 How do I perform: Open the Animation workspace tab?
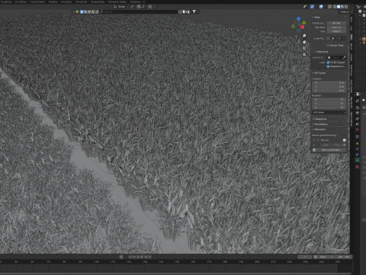tap(66, 2)
